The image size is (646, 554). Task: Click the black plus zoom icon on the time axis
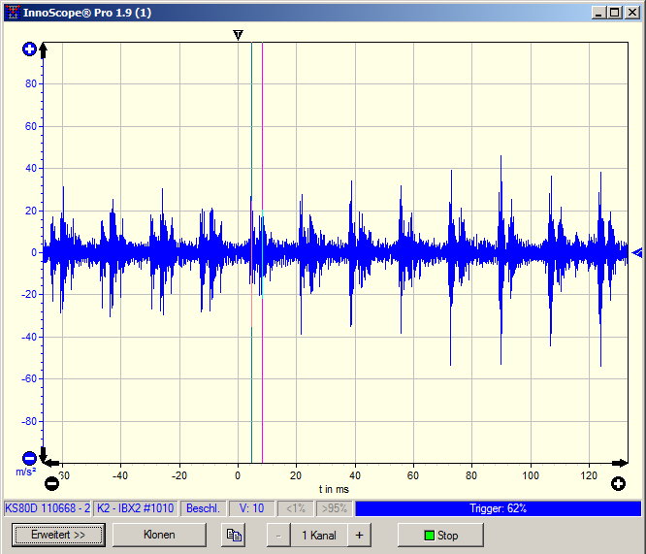click(618, 483)
